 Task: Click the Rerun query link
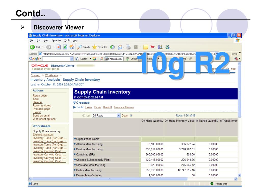(x=40, y=96)
